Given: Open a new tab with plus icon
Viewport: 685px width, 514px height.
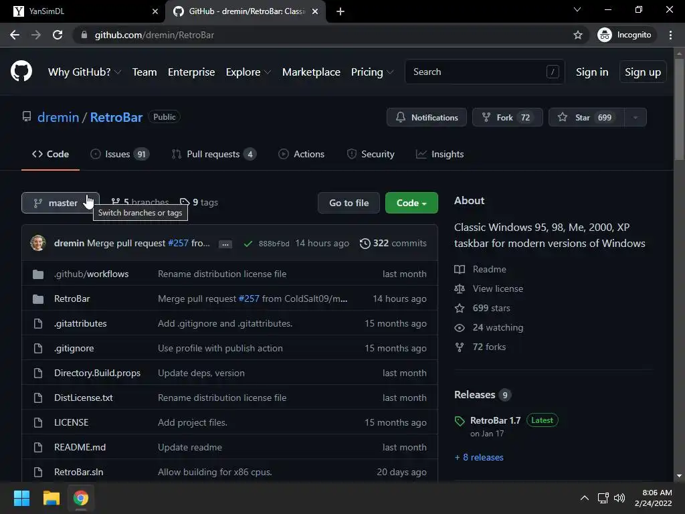Looking at the screenshot, I should (x=340, y=11).
